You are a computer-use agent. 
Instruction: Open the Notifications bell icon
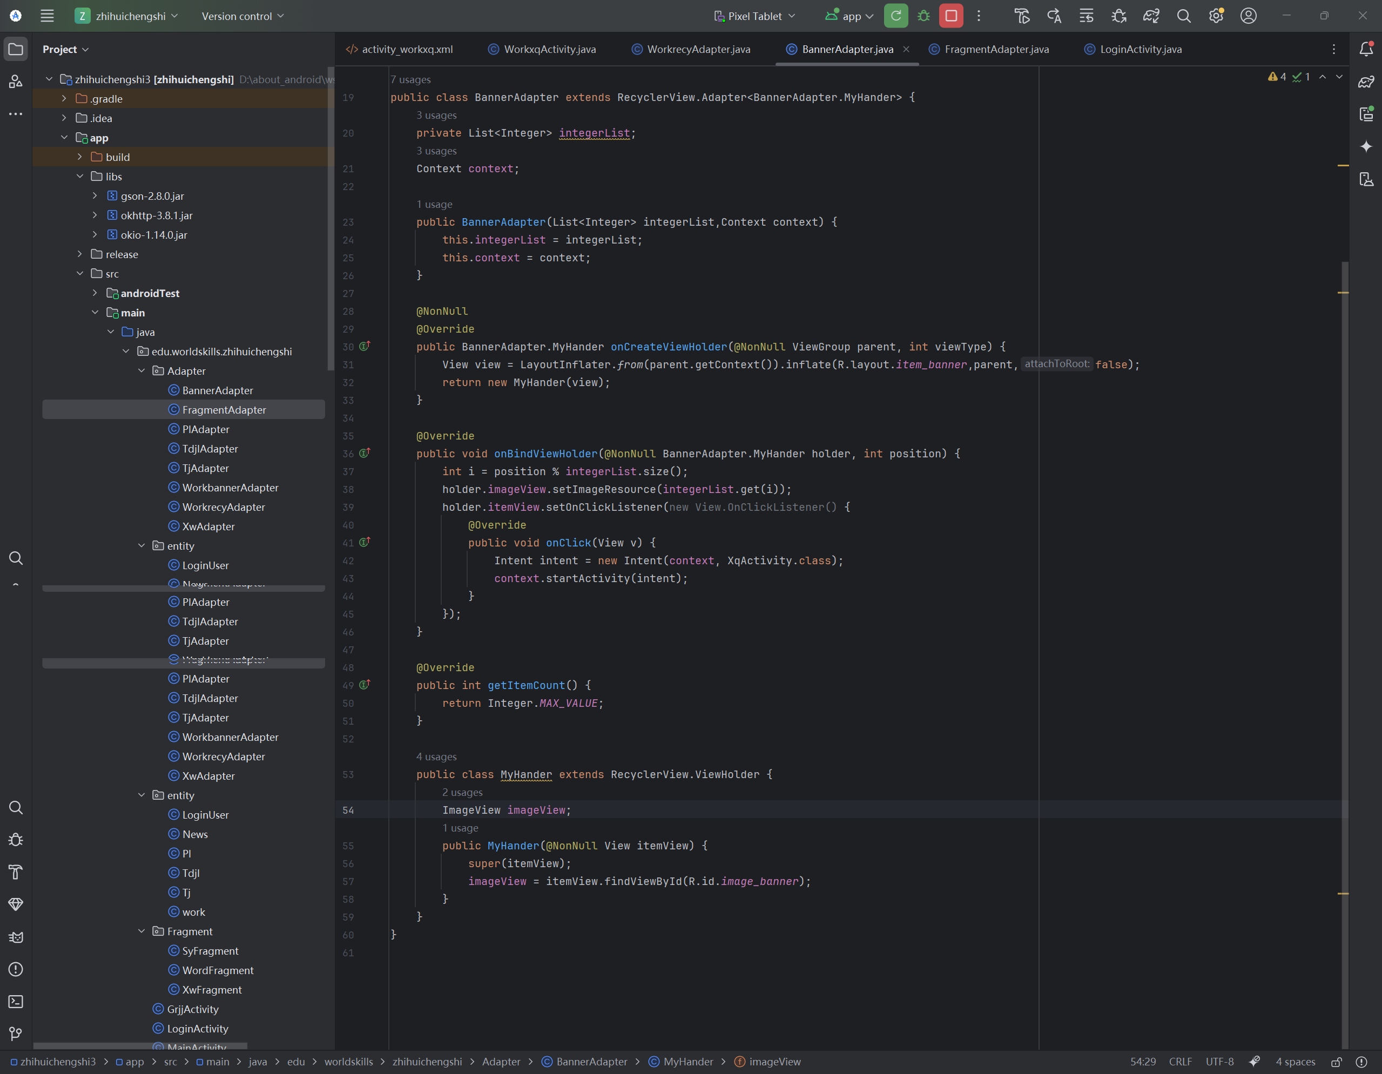pyautogui.click(x=1366, y=49)
